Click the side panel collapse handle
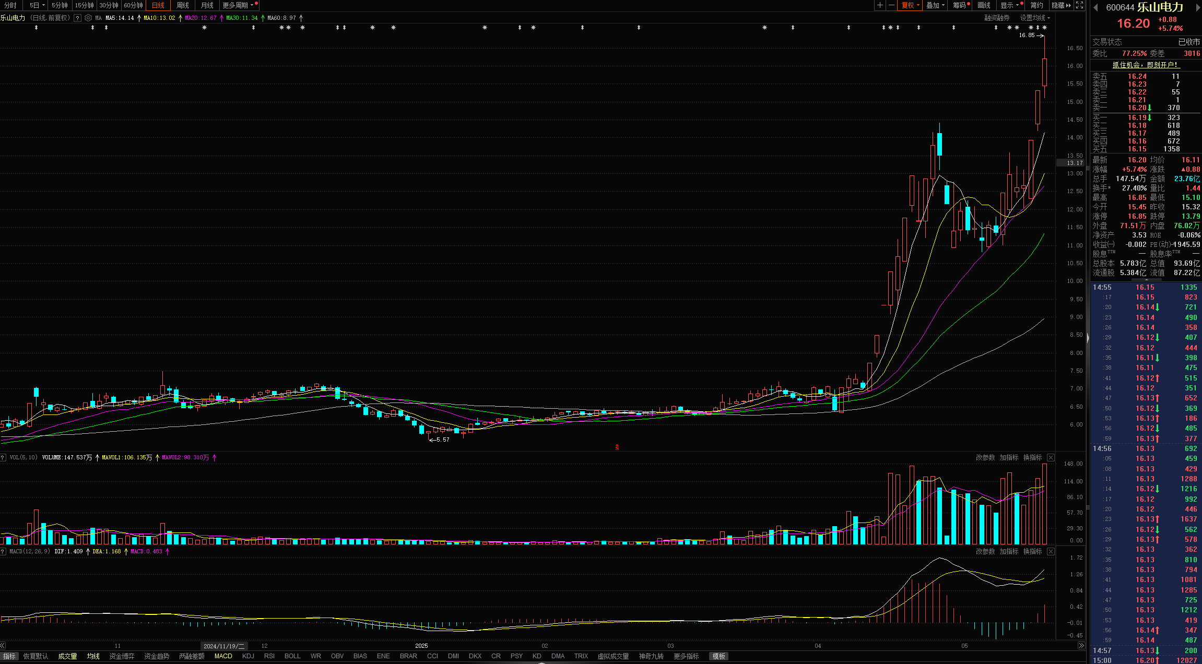Screen dimensions: 1202x664 [x=1088, y=338]
